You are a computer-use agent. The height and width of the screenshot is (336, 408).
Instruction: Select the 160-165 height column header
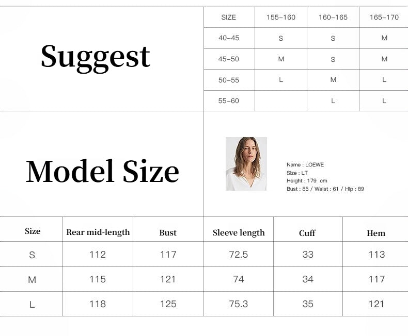(333, 17)
